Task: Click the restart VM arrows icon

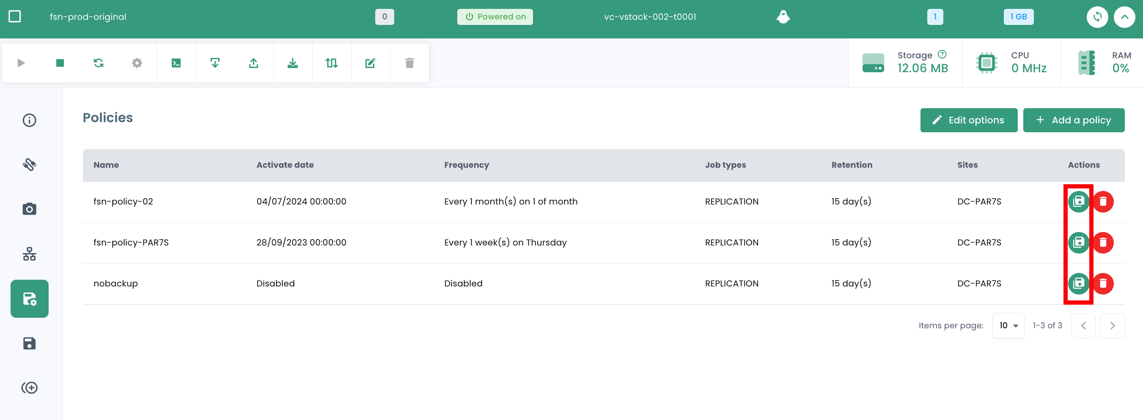Action: [99, 63]
